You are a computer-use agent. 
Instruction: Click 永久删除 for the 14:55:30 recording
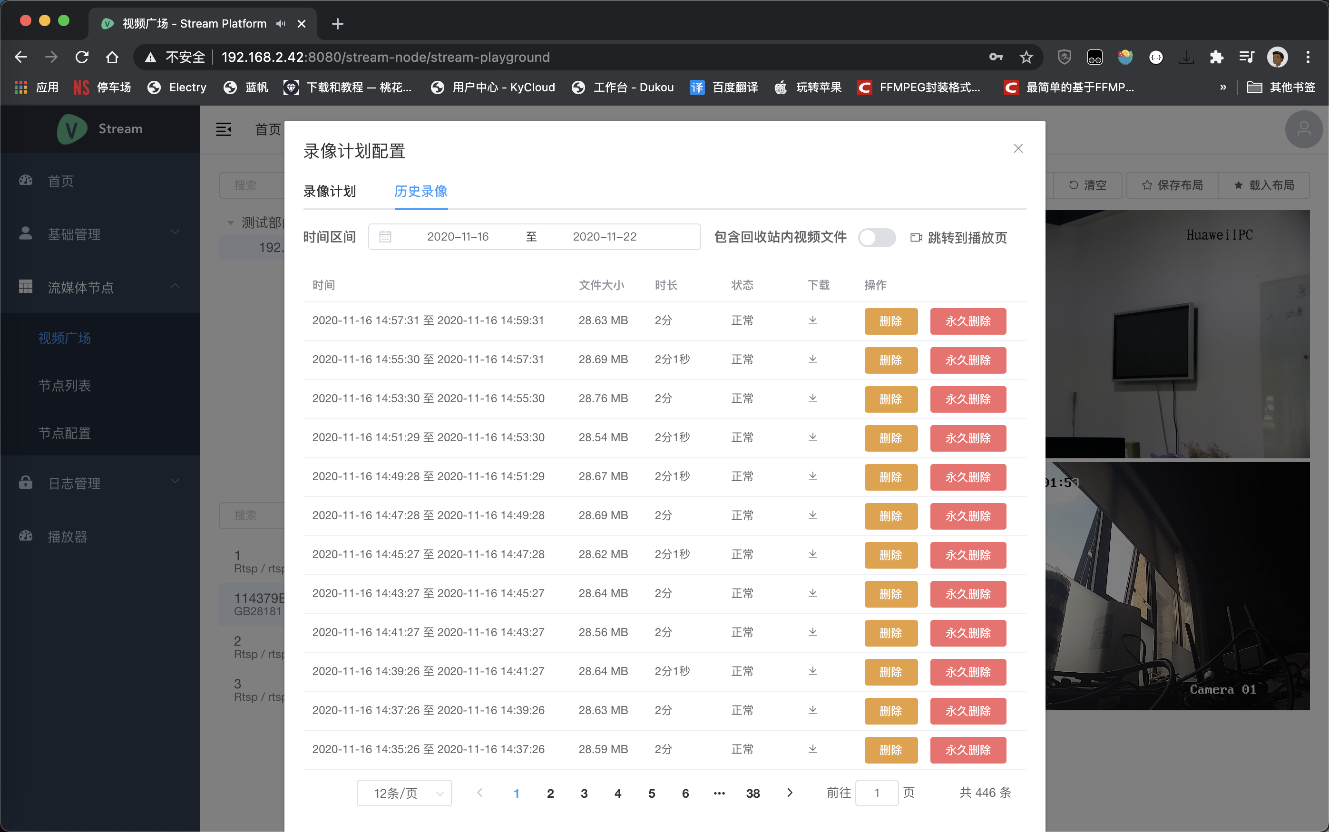[968, 360]
